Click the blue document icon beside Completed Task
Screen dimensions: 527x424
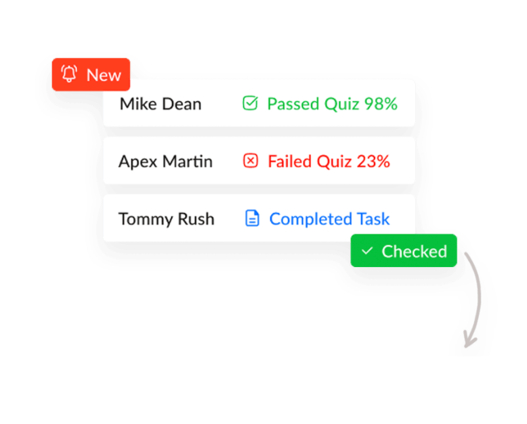252,218
